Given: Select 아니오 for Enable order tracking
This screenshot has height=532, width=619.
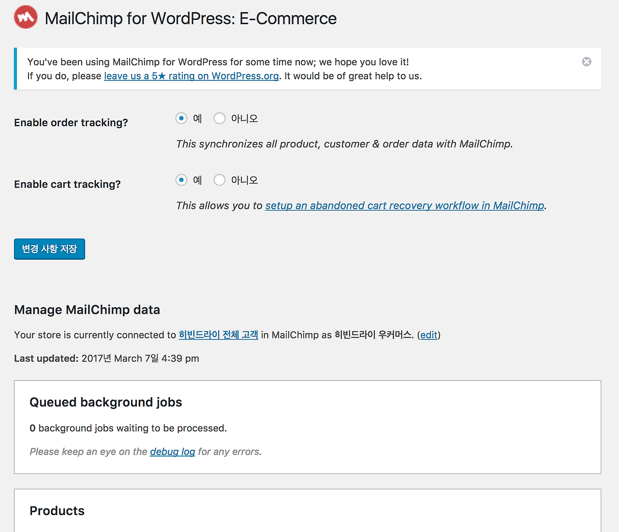Looking at the screenshot, I should point(220,118).
